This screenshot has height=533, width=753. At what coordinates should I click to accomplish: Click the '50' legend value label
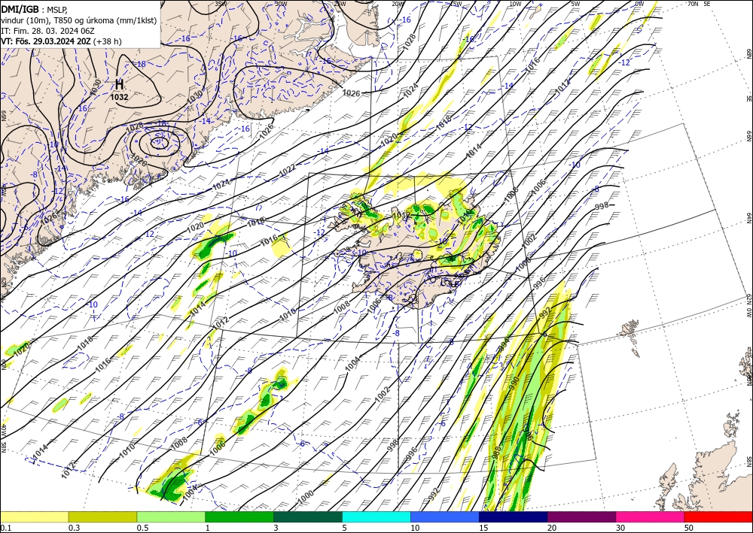point(689,528)
